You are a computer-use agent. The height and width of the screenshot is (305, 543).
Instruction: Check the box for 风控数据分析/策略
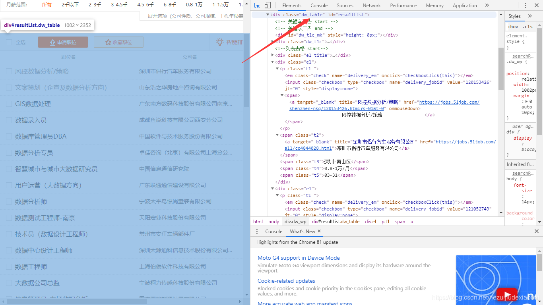[9, 71]
